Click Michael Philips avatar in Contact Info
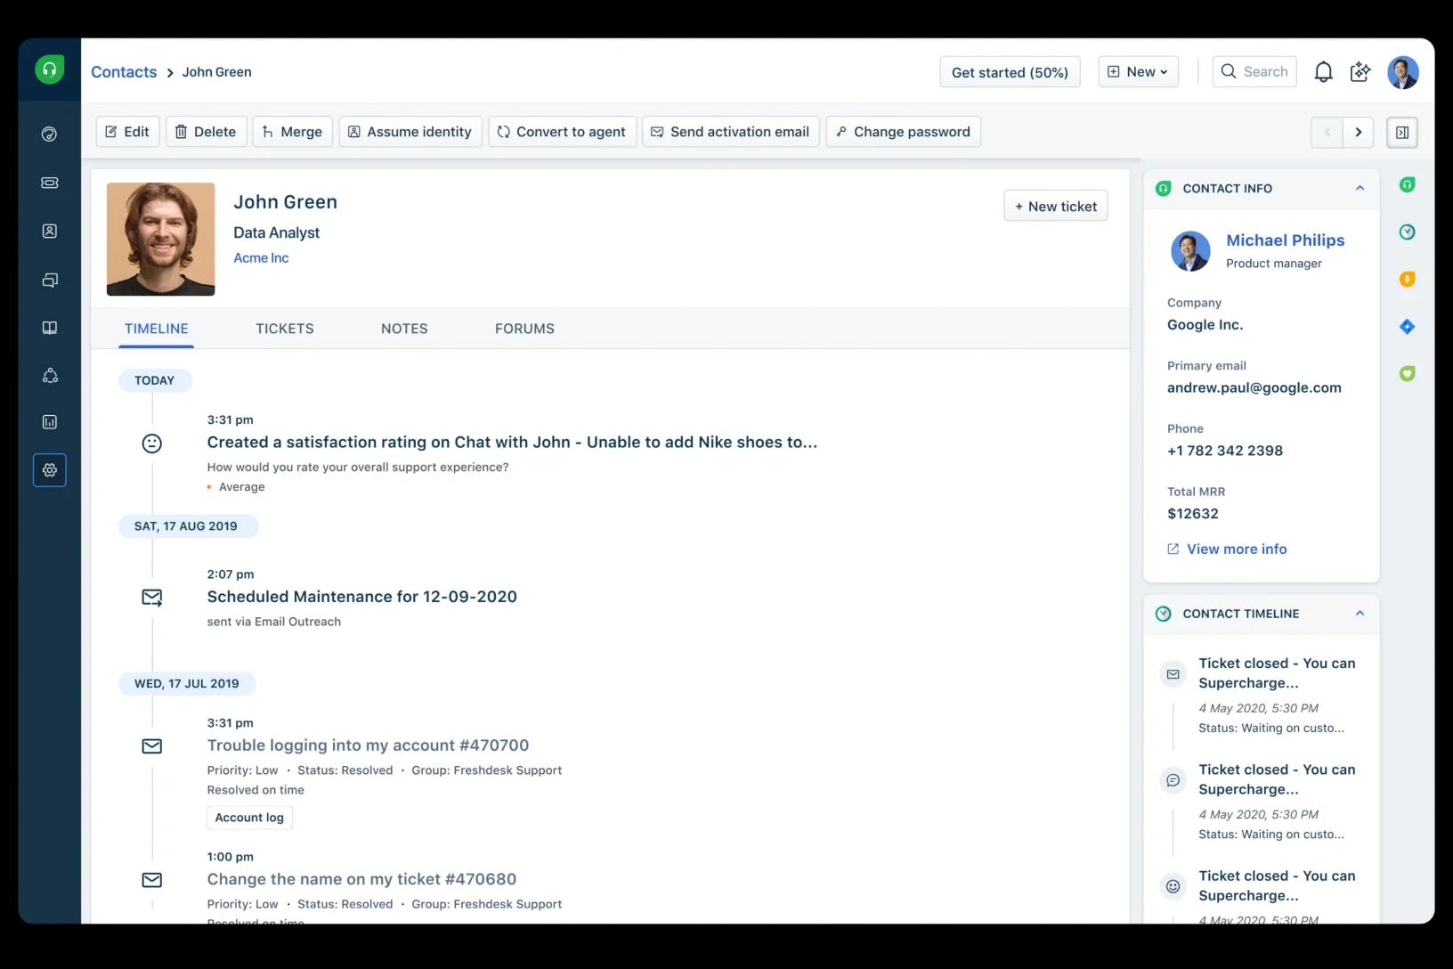This screenshot has width=1453, height=969. click(x=1190, y=251)
